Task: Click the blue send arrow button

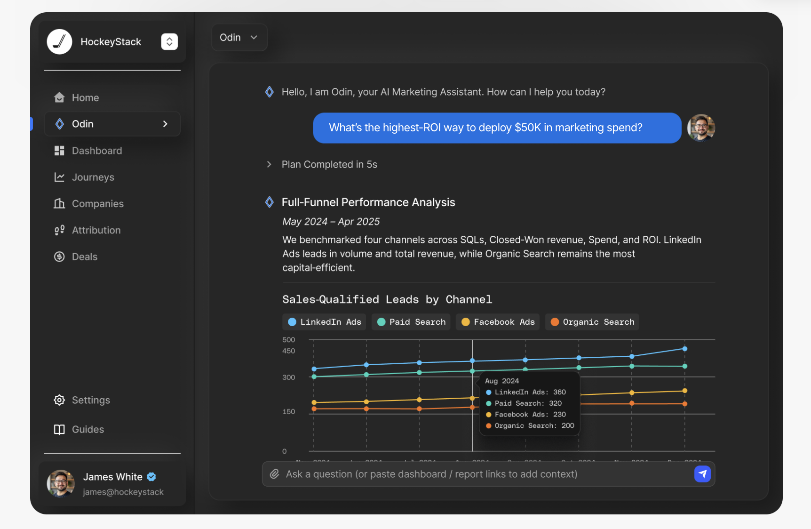Action: click(702, 474)
